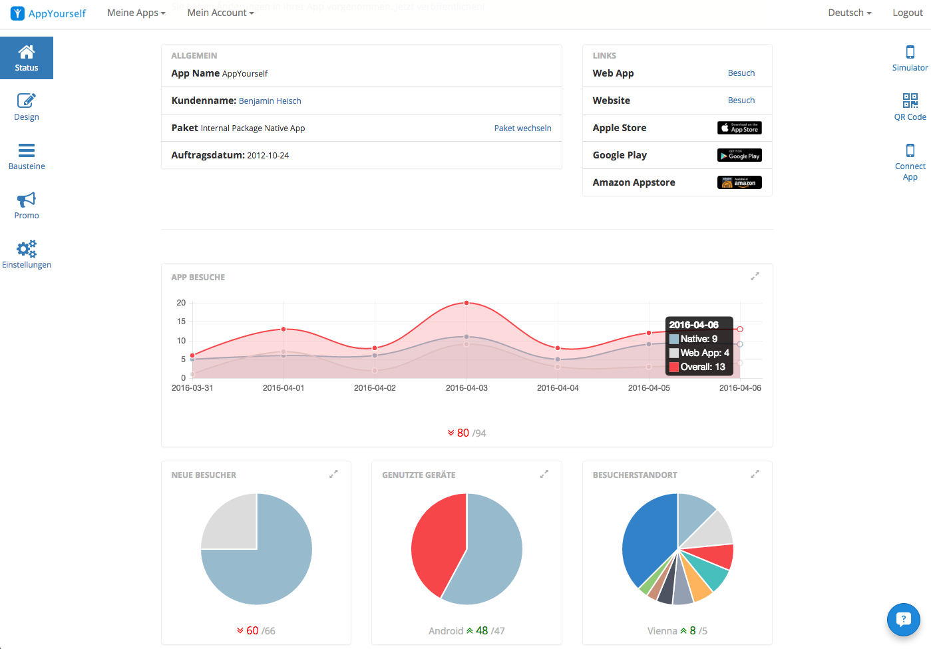This screenshot has width=931, height=649.
Task: Open Connect App
Action: [x=910, y=162]
